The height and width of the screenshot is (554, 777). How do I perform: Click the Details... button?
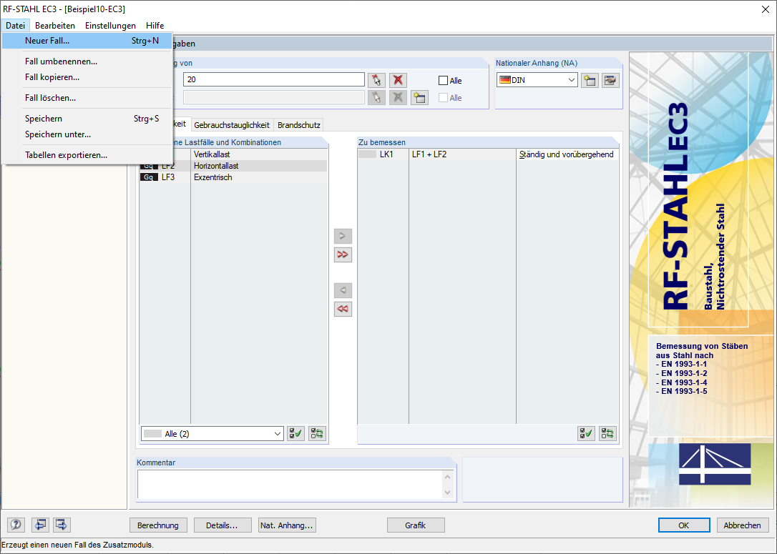click(x=223, y=525)
